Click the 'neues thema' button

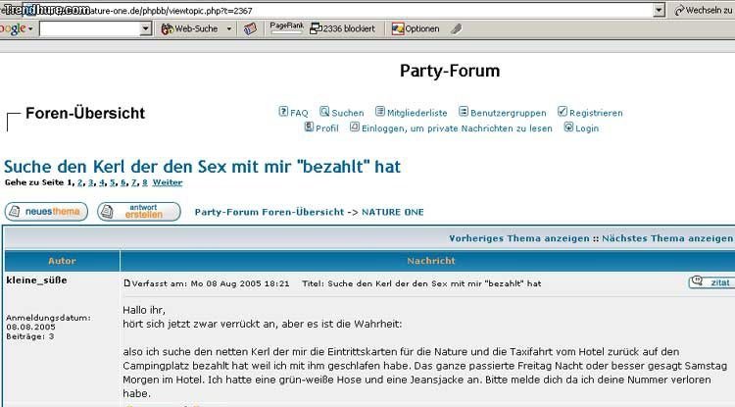46,212
